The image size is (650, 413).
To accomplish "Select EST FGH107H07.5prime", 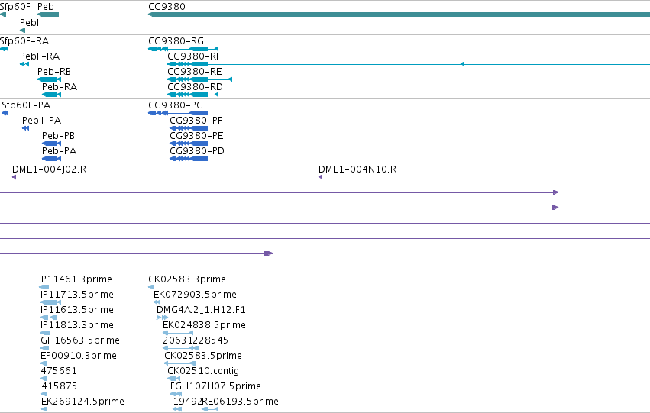I will point(215,386).
